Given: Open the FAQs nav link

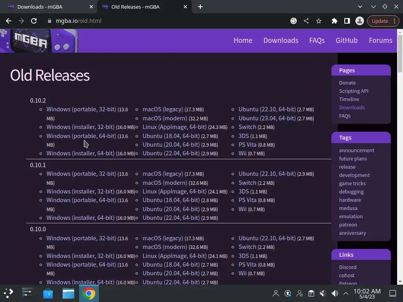Looking at the screenshot, I should pyautogui.click(x=317, y=41).
